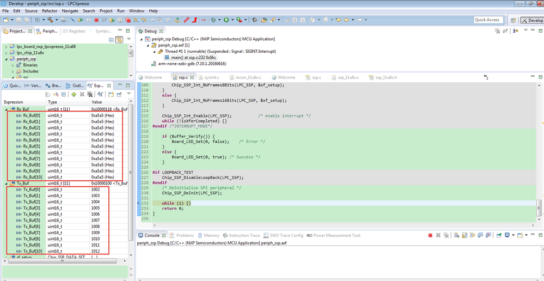
Task: Click the Open Perspective icon
Action: (513, 20)
